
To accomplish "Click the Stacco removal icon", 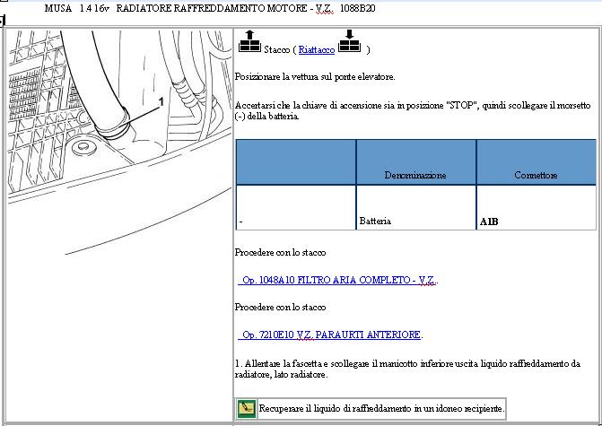I will [x=250, y=40].
